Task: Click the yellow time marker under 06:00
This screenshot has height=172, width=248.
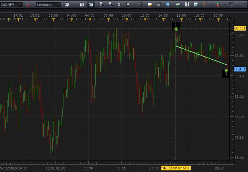Action: pos(90,19)
